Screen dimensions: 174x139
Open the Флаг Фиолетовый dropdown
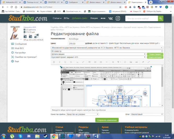tap(147, 114)
